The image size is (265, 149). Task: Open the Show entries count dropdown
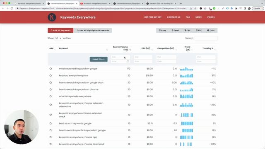point(58,38)
